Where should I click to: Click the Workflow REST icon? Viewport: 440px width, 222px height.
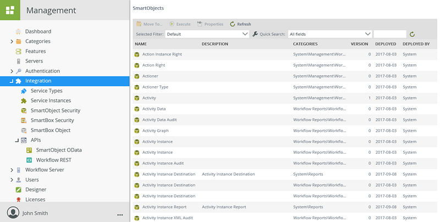[x=29, y=160]
